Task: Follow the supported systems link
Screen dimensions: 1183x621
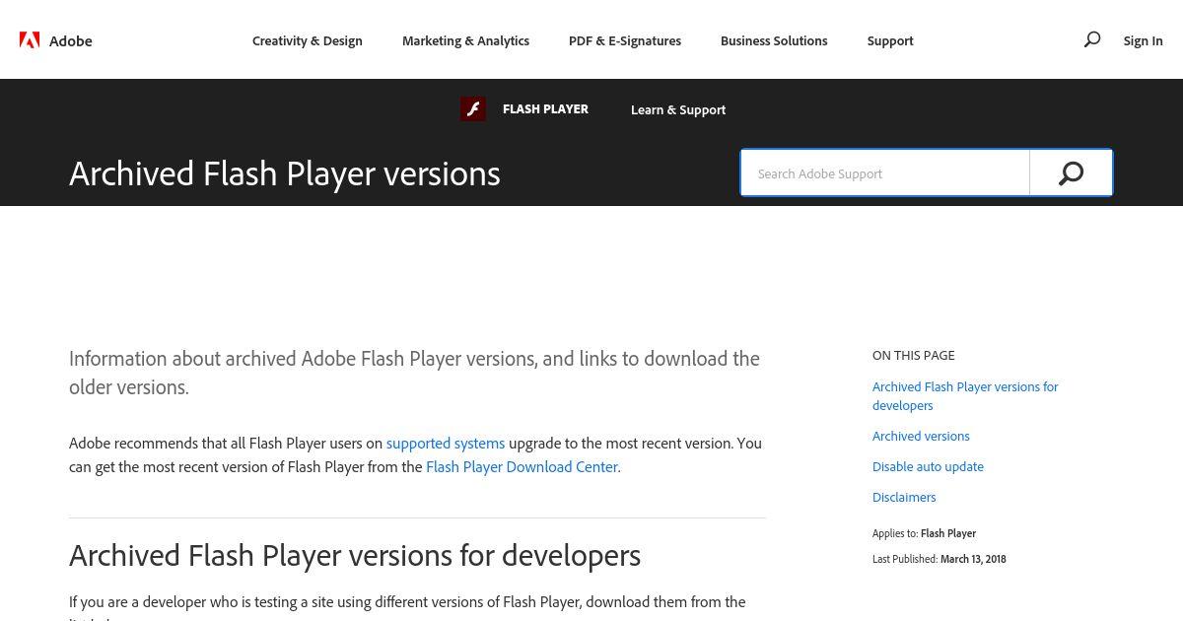Action: (446, 444)
